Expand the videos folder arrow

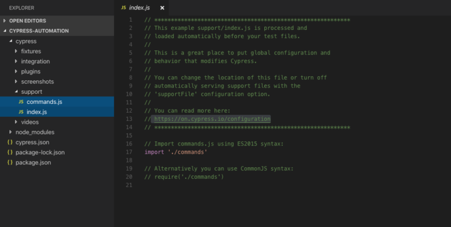[x=16, y=122]
